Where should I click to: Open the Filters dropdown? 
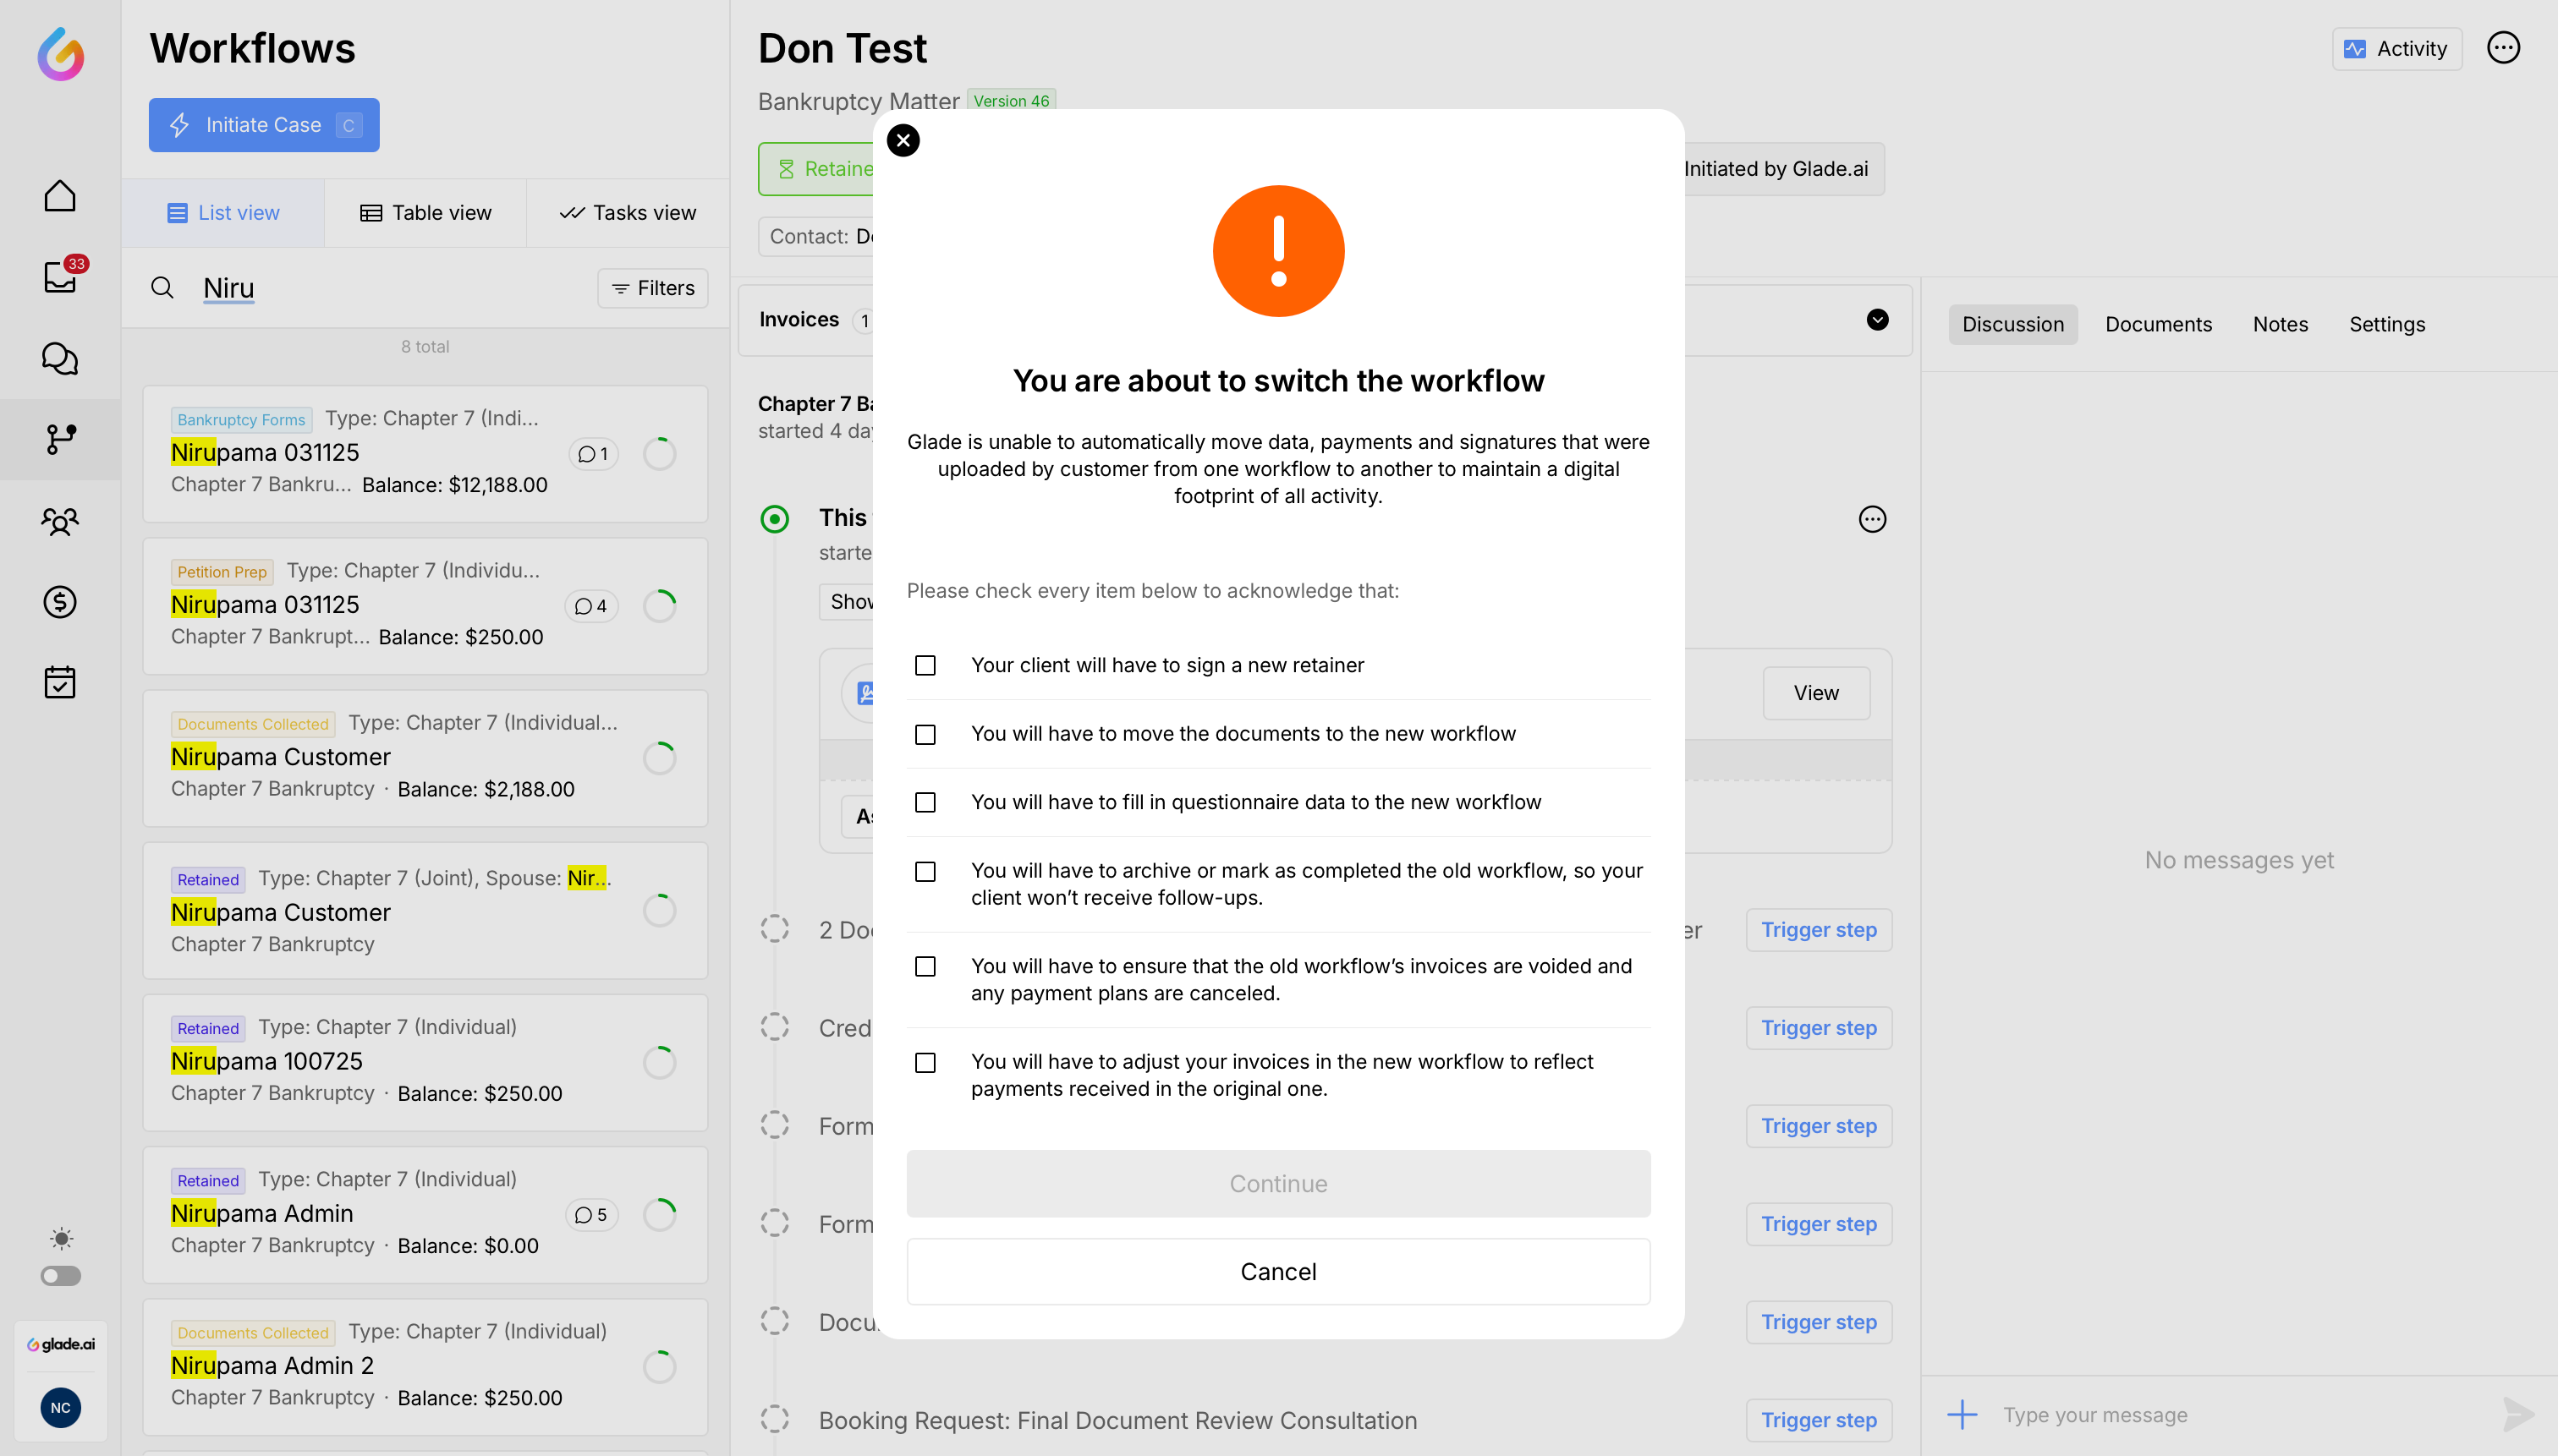pos(653,288)
